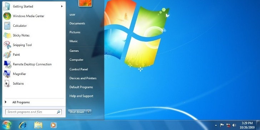Open the Getting Started entry

point(34,6)
